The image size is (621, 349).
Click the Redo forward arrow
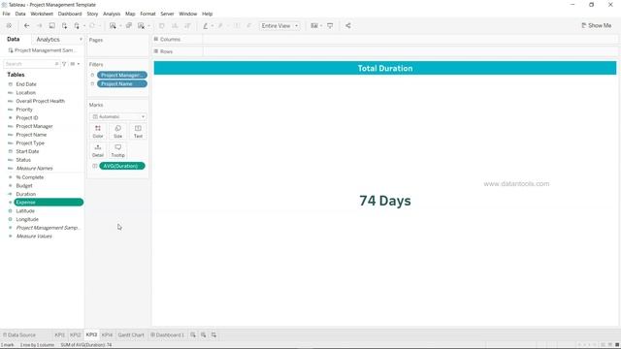click(39, 26)
